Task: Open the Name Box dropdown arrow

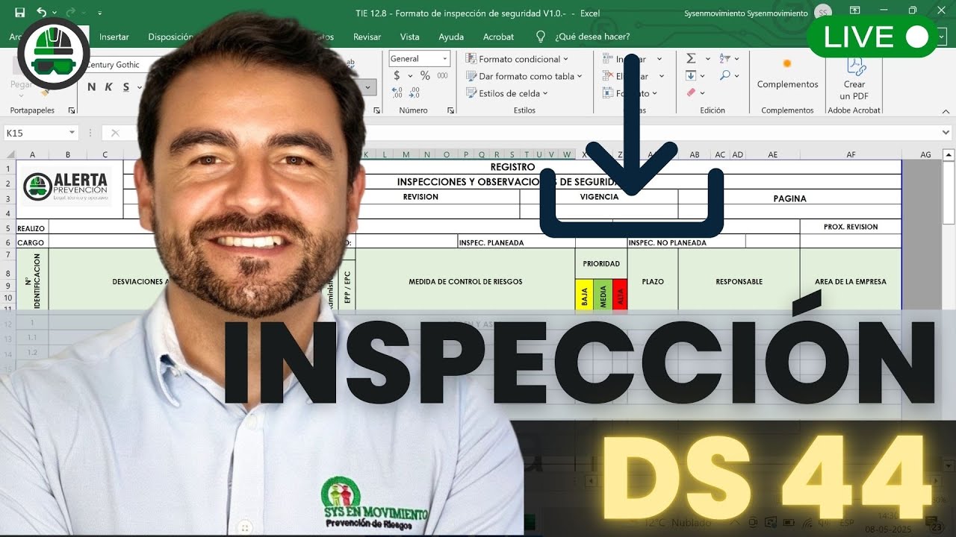Action: click(72, 133)
